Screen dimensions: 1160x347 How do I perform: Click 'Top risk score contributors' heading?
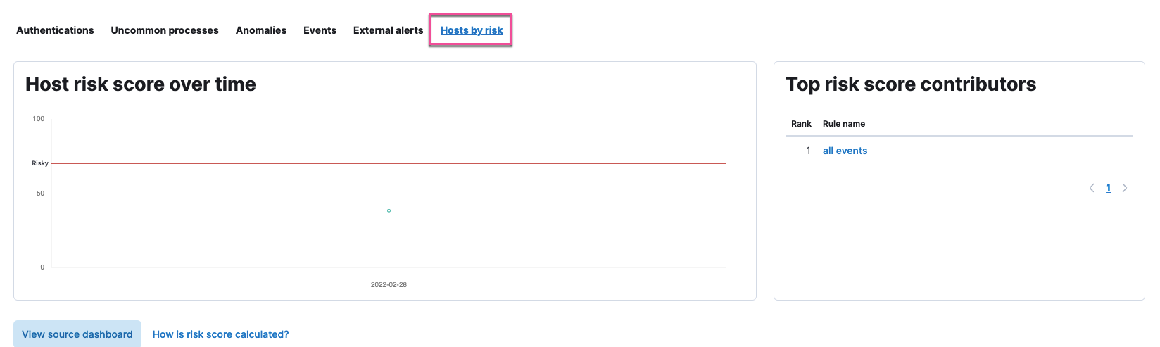(x=911, y=84)
